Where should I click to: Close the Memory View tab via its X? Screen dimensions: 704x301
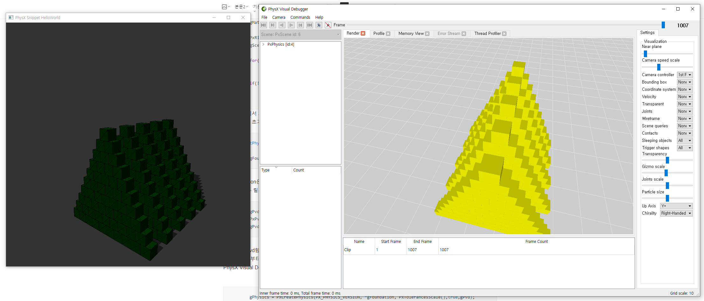pos(427,34)
